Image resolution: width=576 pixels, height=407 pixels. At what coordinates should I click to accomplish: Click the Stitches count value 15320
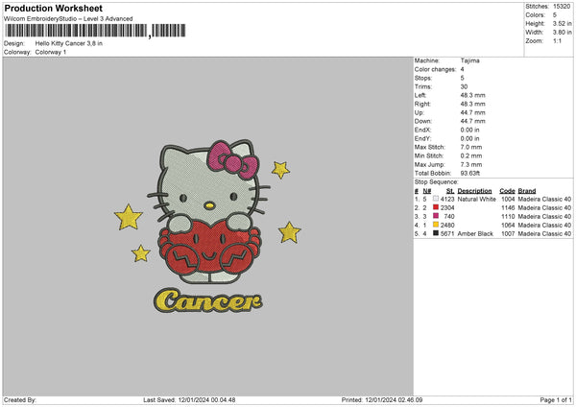point(562,5)
